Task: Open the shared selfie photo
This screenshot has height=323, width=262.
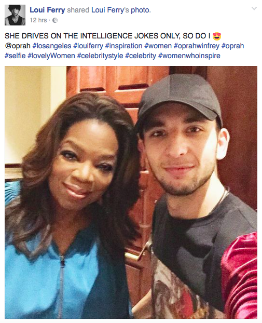Action: [131, 192]
